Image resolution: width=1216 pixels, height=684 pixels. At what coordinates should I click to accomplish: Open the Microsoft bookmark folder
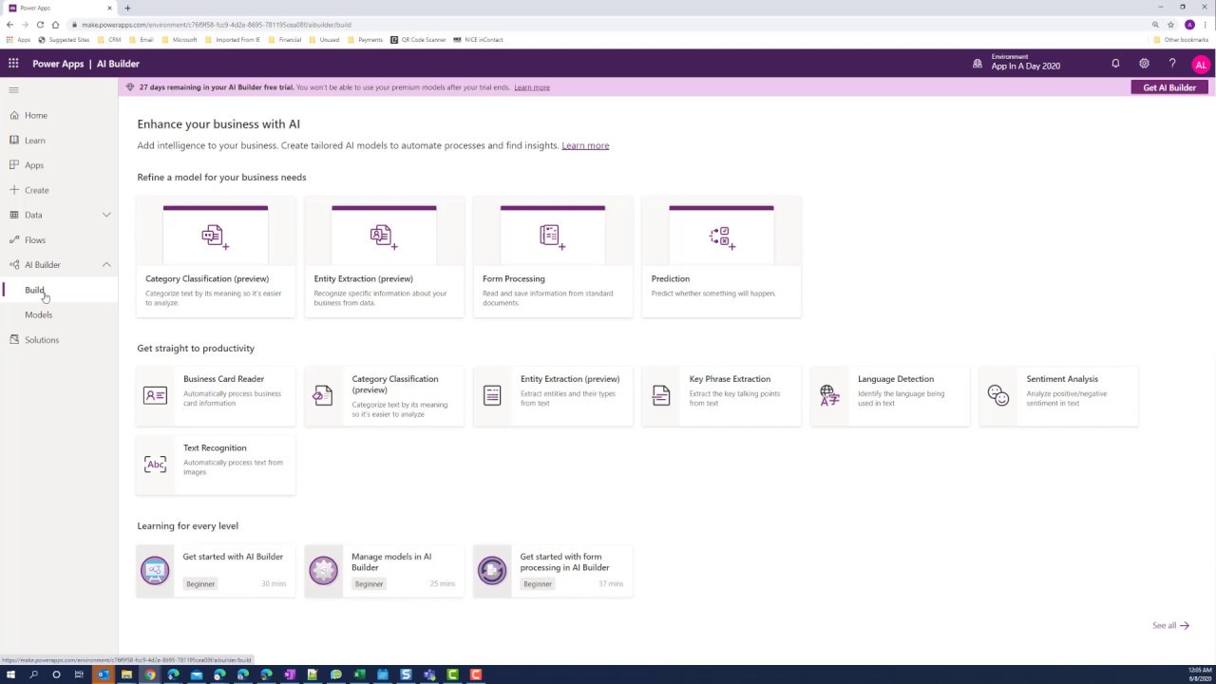coord(180,40)
